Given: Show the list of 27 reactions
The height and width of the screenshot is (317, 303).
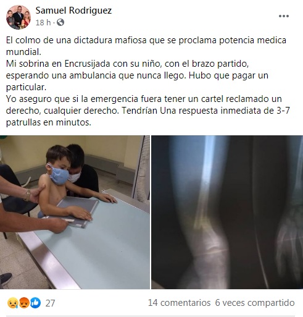Looking at the screenshot, I should pos(50,303).
